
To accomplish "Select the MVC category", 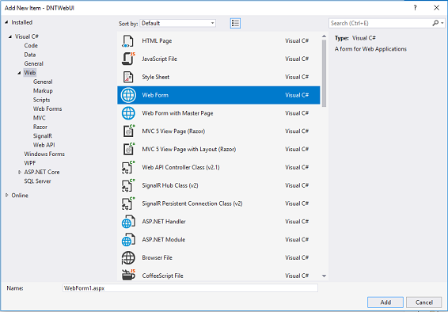I will point(39,118).
